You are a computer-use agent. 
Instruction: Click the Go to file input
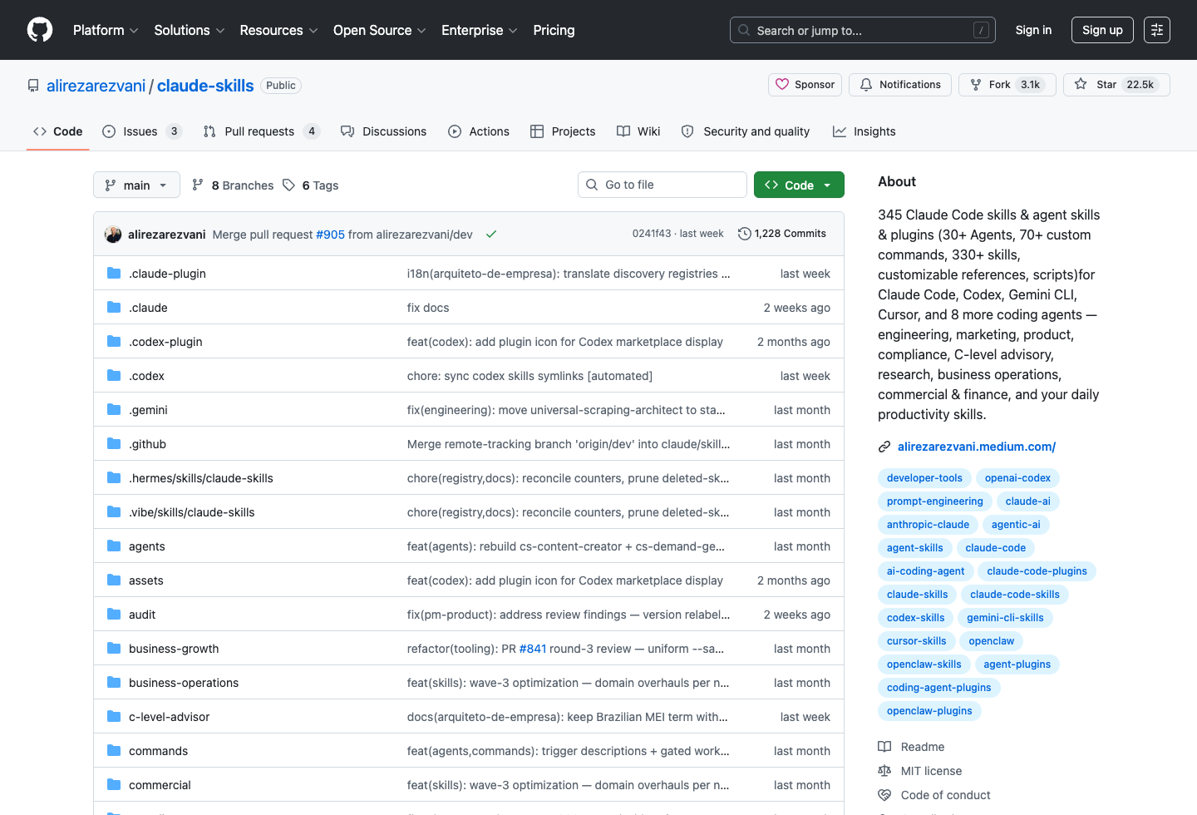click(663, 185)
